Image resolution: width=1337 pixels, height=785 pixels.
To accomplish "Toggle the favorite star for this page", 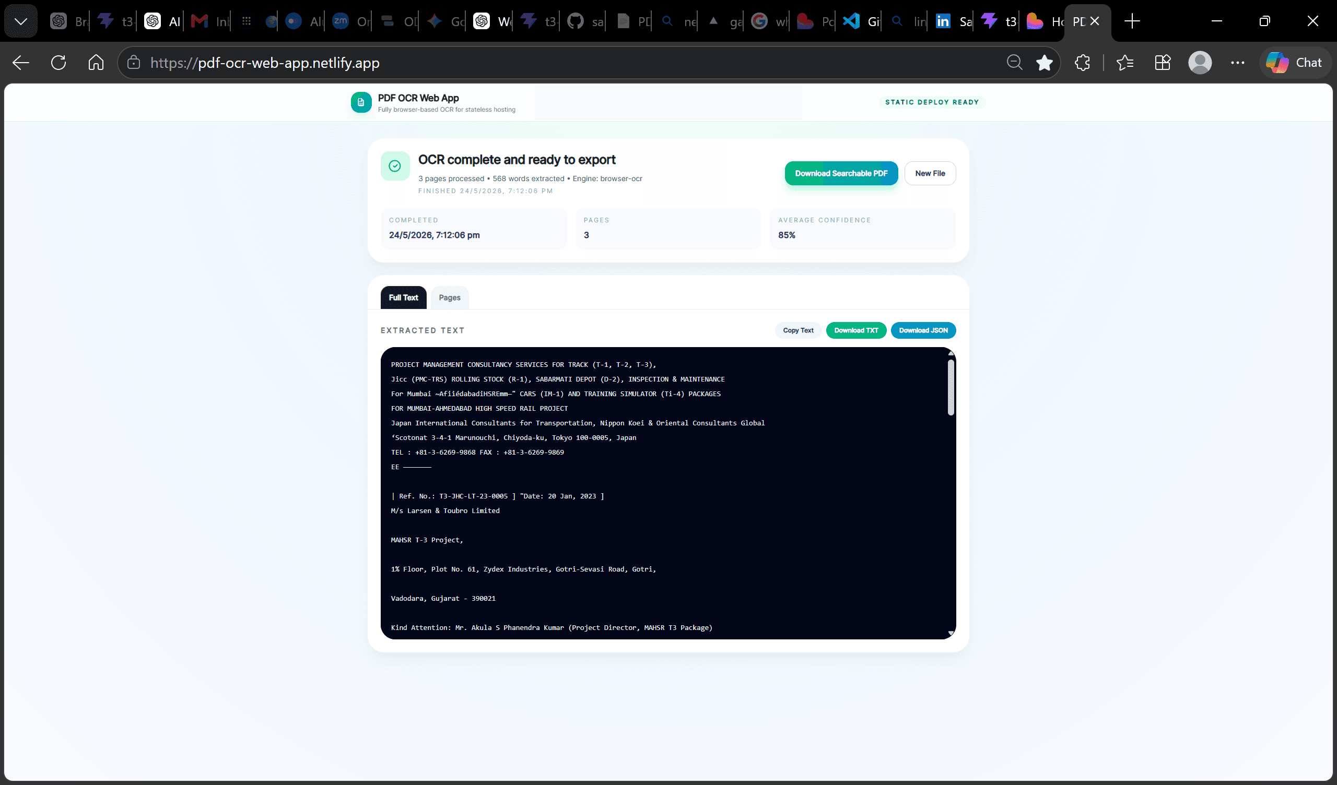I will point(1044,63).
